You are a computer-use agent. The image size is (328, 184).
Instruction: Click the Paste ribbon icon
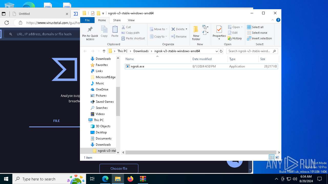[x=115, y=31]
